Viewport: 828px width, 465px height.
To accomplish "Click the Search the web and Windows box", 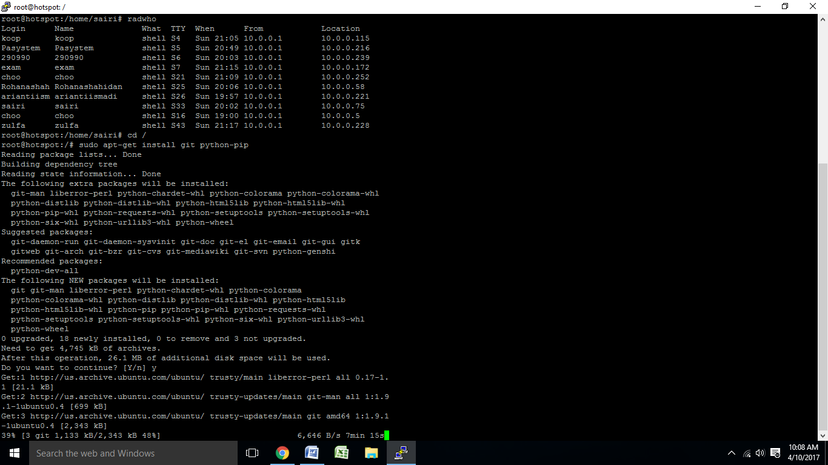I will coord(133,453).
